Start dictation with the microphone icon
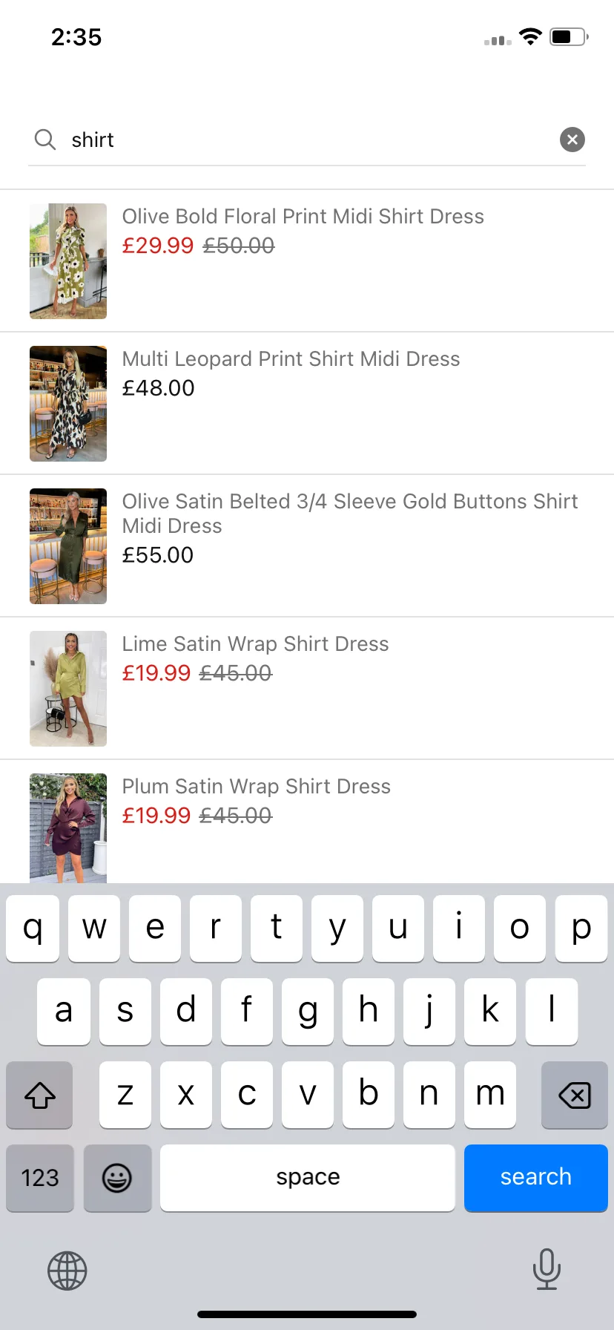 point(547,1269)
